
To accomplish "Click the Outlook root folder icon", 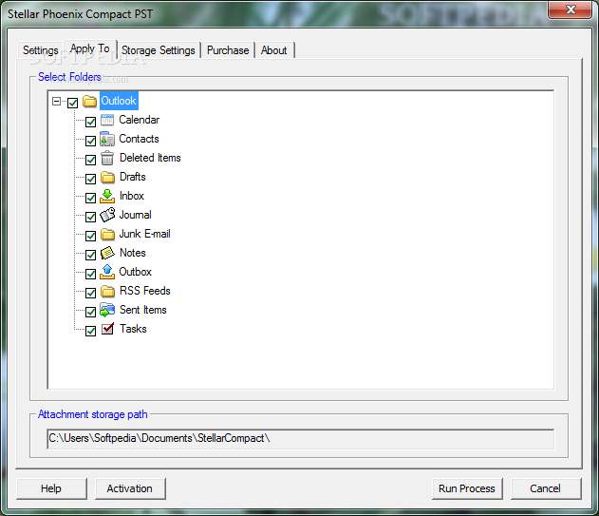I will [x=90, y=101].
